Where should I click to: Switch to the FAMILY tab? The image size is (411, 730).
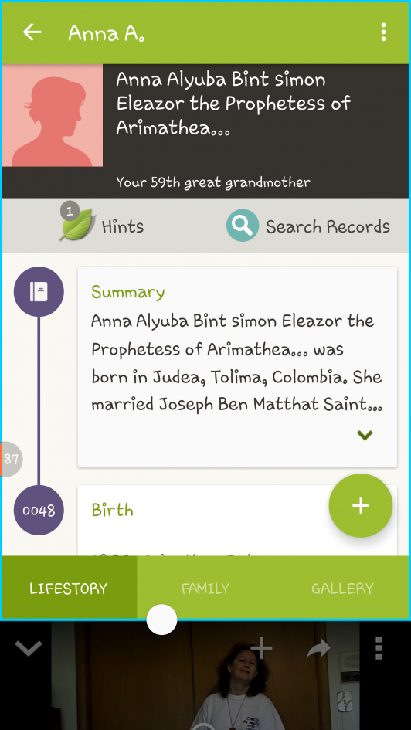click(206, 589)
